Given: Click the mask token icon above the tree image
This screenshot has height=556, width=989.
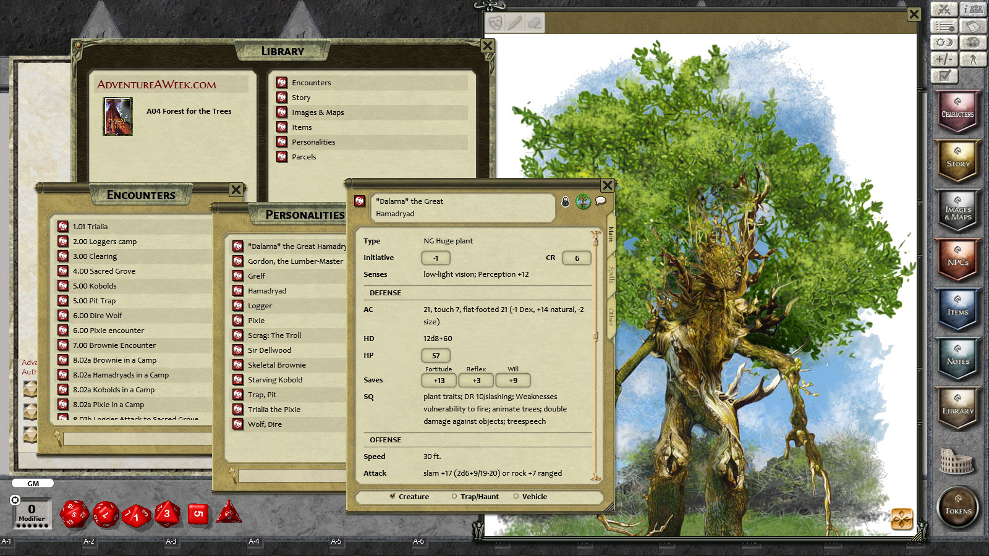Looking at the screenshot, I should 495,23.
